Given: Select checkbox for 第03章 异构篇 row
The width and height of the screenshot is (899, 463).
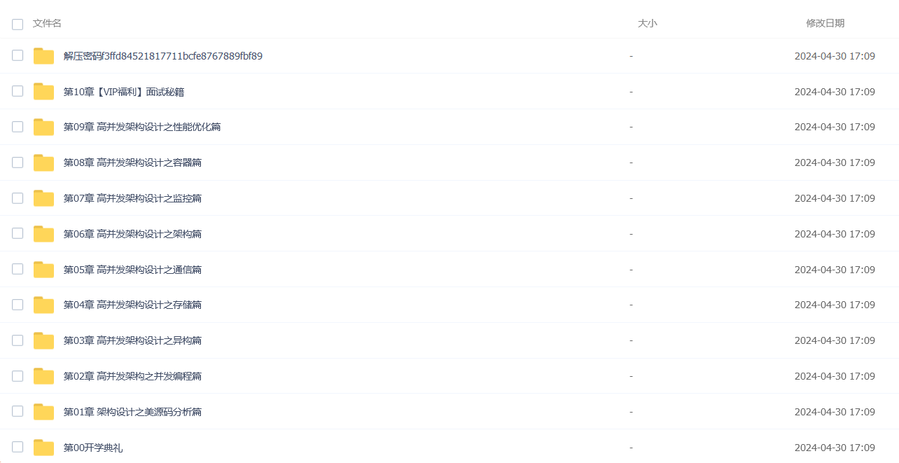Looking at the screenshot, I should [x=18, y=340].
